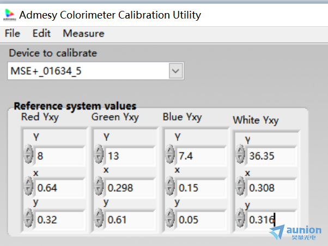Screen dimensions: 328x246
Task: Click the White x field showing 0.308
Action: coord(272,188)
